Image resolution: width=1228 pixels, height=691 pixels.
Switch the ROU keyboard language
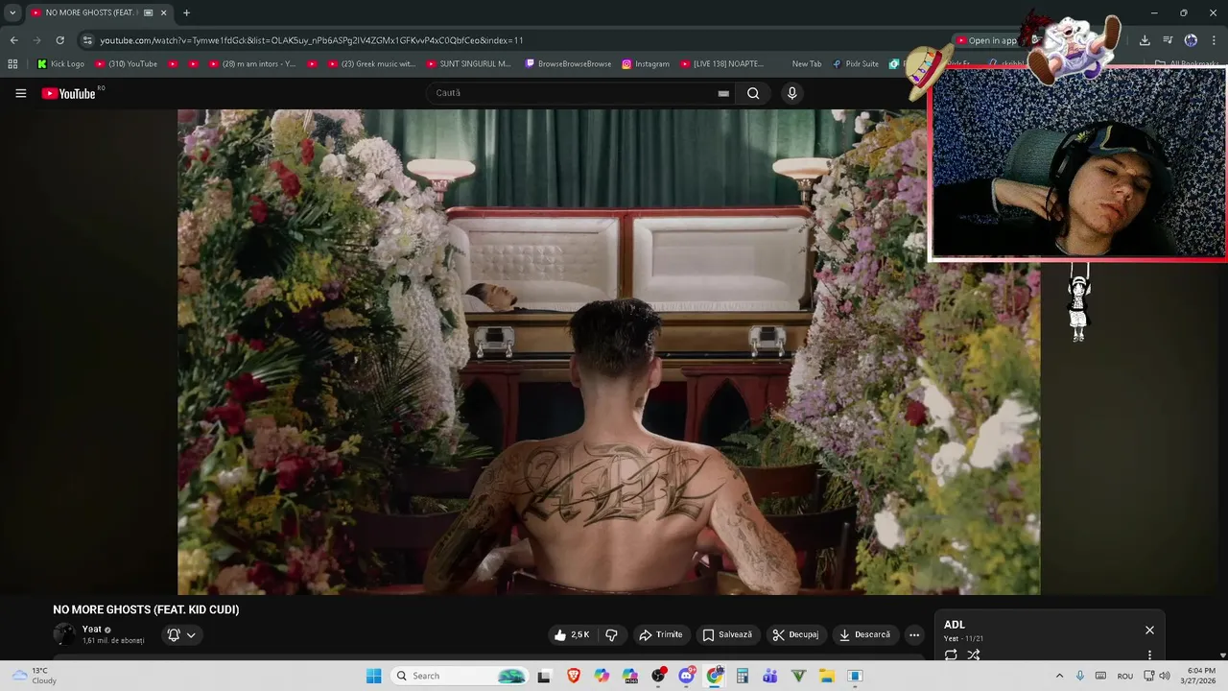coord(1124,676)
